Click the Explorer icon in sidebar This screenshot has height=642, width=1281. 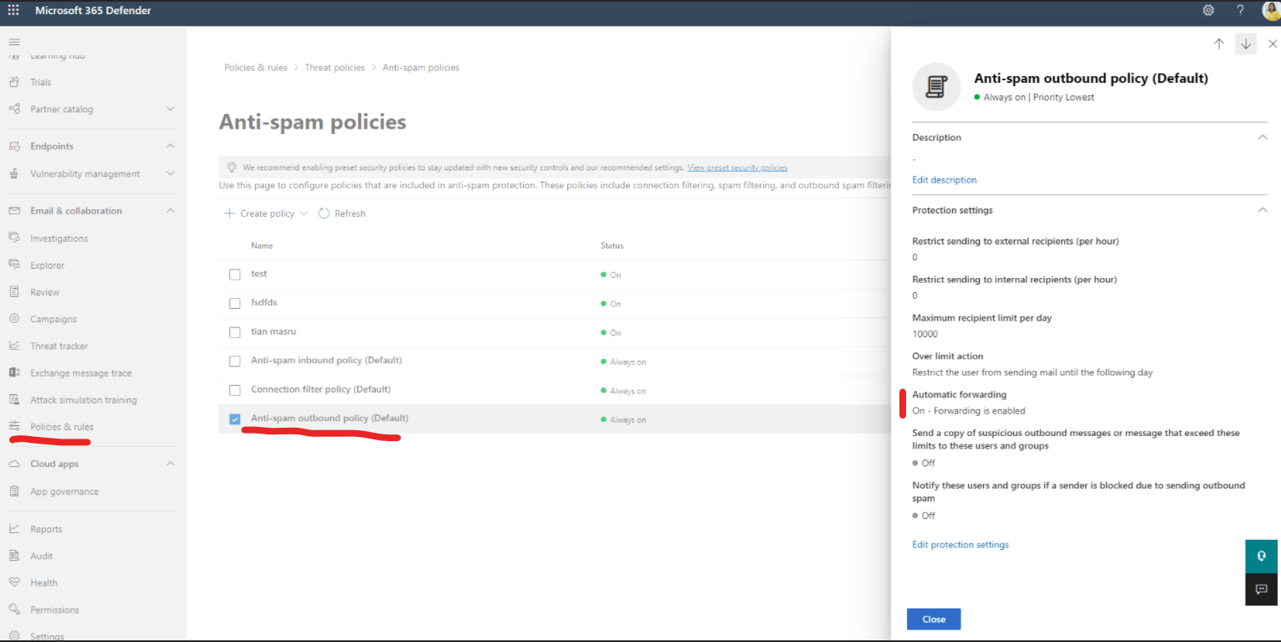(14, 265)
